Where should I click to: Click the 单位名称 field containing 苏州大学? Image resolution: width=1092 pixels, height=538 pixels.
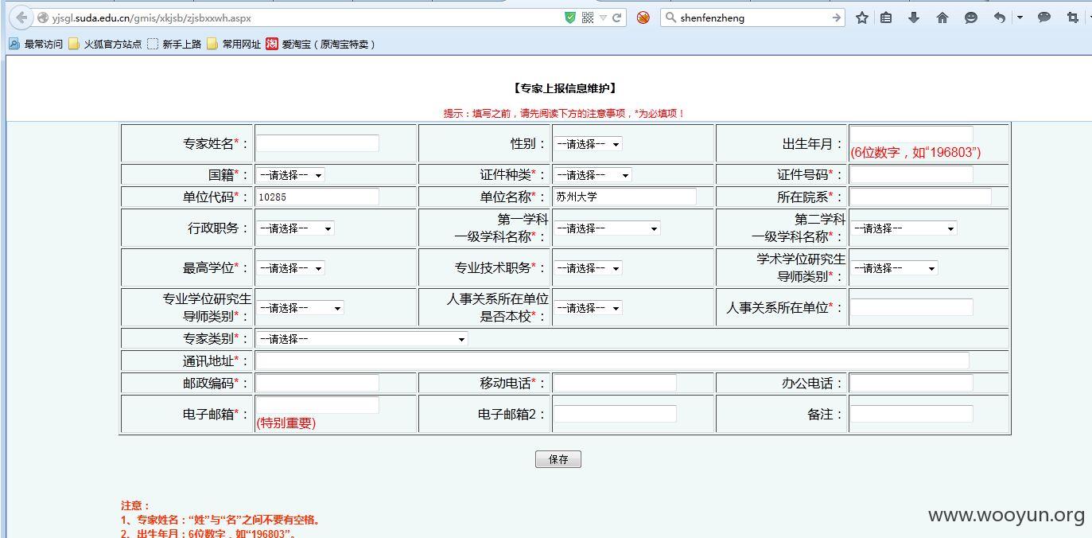(624, 197)
